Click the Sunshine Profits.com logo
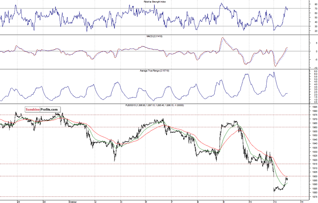Viewport: 318px width, 203px height. [x=42, y=109]
